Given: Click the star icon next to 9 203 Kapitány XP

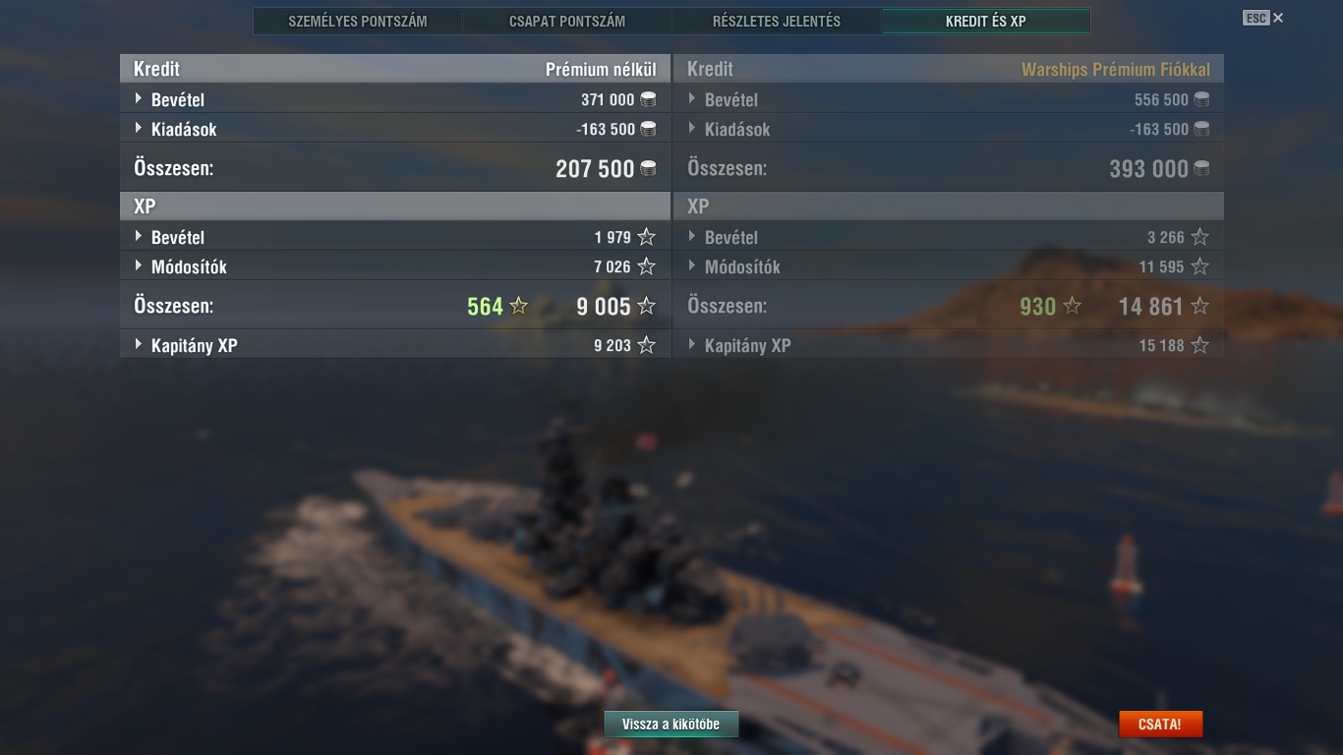Looking at the screenshot, I should [x=646, y=345].
